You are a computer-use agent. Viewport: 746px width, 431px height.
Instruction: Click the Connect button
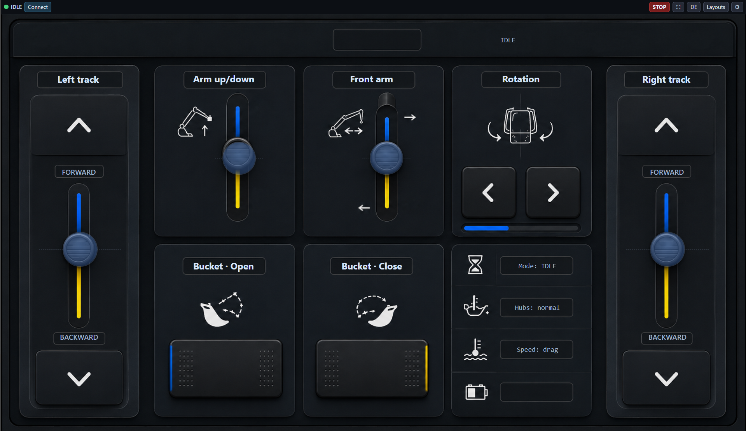click(38, 7)
